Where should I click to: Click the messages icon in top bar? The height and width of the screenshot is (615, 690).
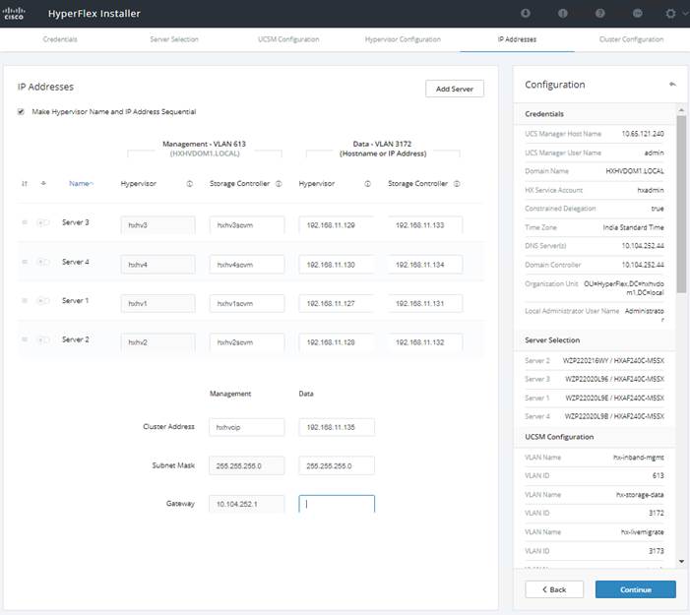click(638, 14)
